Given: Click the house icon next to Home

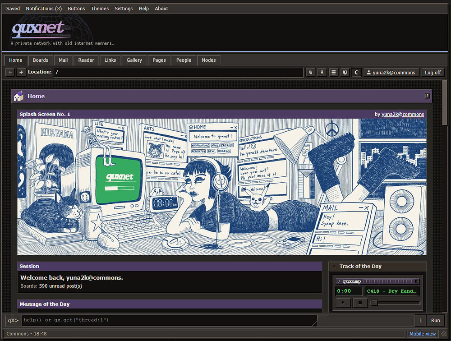Looking at the screenshot, I should [18, 96].
